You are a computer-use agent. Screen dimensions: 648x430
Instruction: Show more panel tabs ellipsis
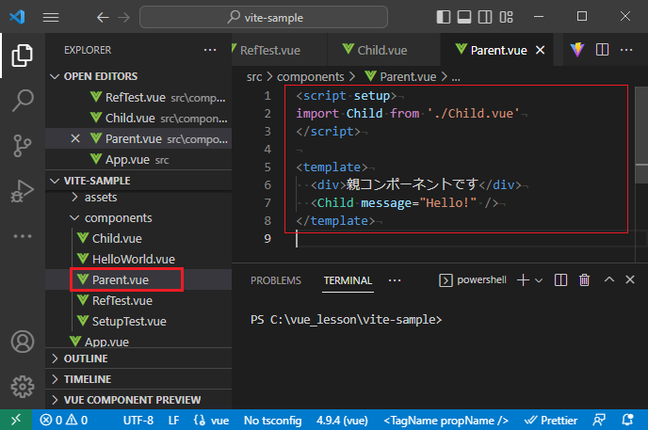point(395,280)
